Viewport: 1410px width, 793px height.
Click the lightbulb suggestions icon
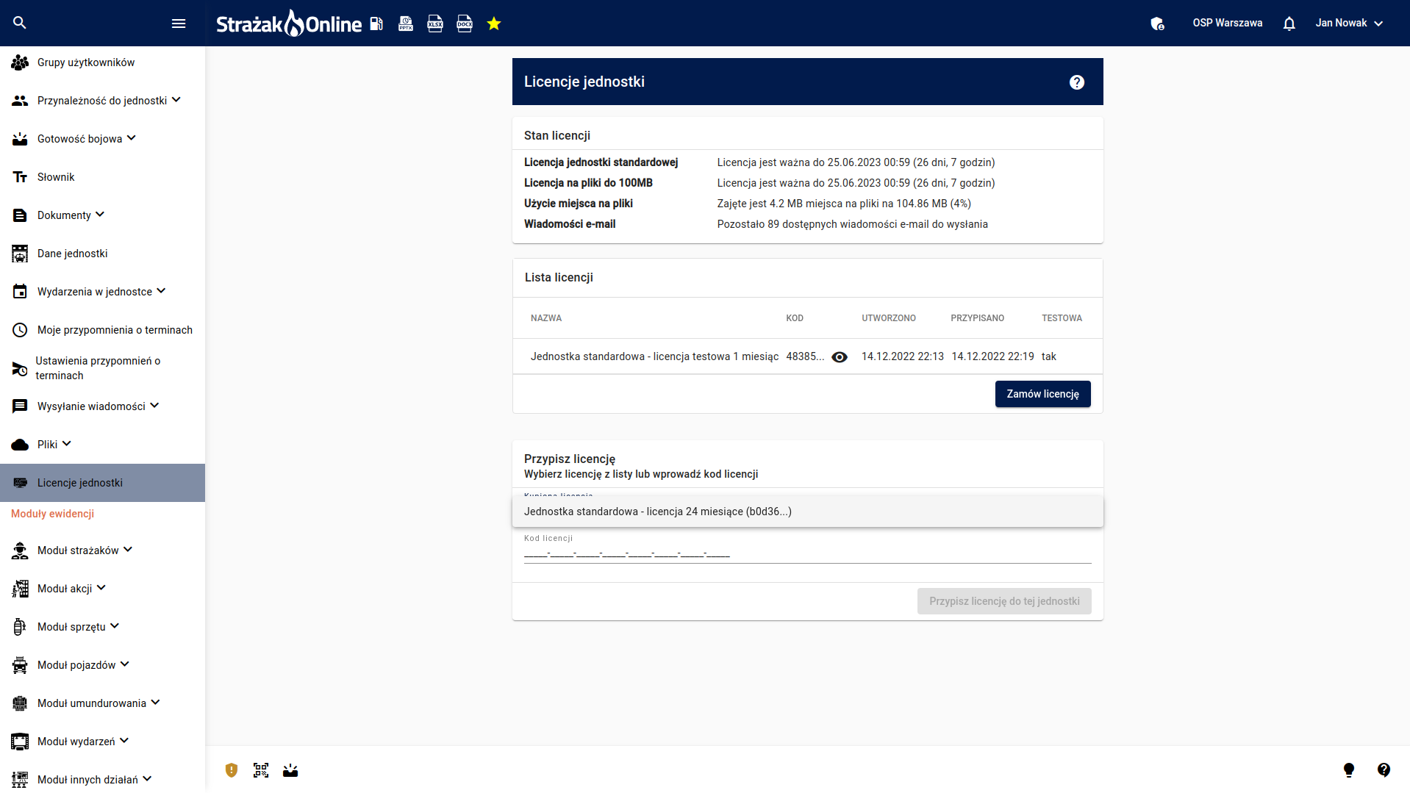(1349, 770)
